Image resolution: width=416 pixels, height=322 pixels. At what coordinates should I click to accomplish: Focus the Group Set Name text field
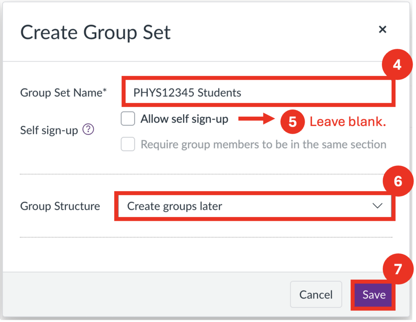pyautogui.click(x=258, y=93)
